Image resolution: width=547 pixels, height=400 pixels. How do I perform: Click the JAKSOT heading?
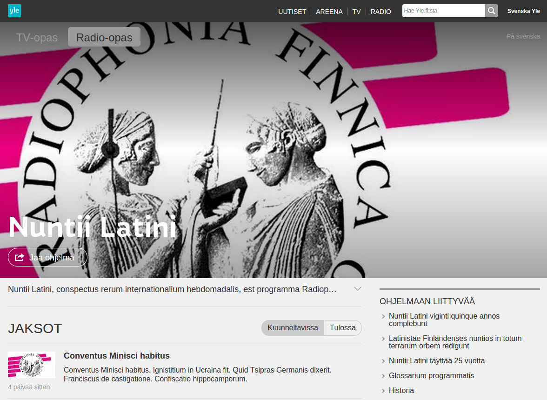(x=35, y=328)
